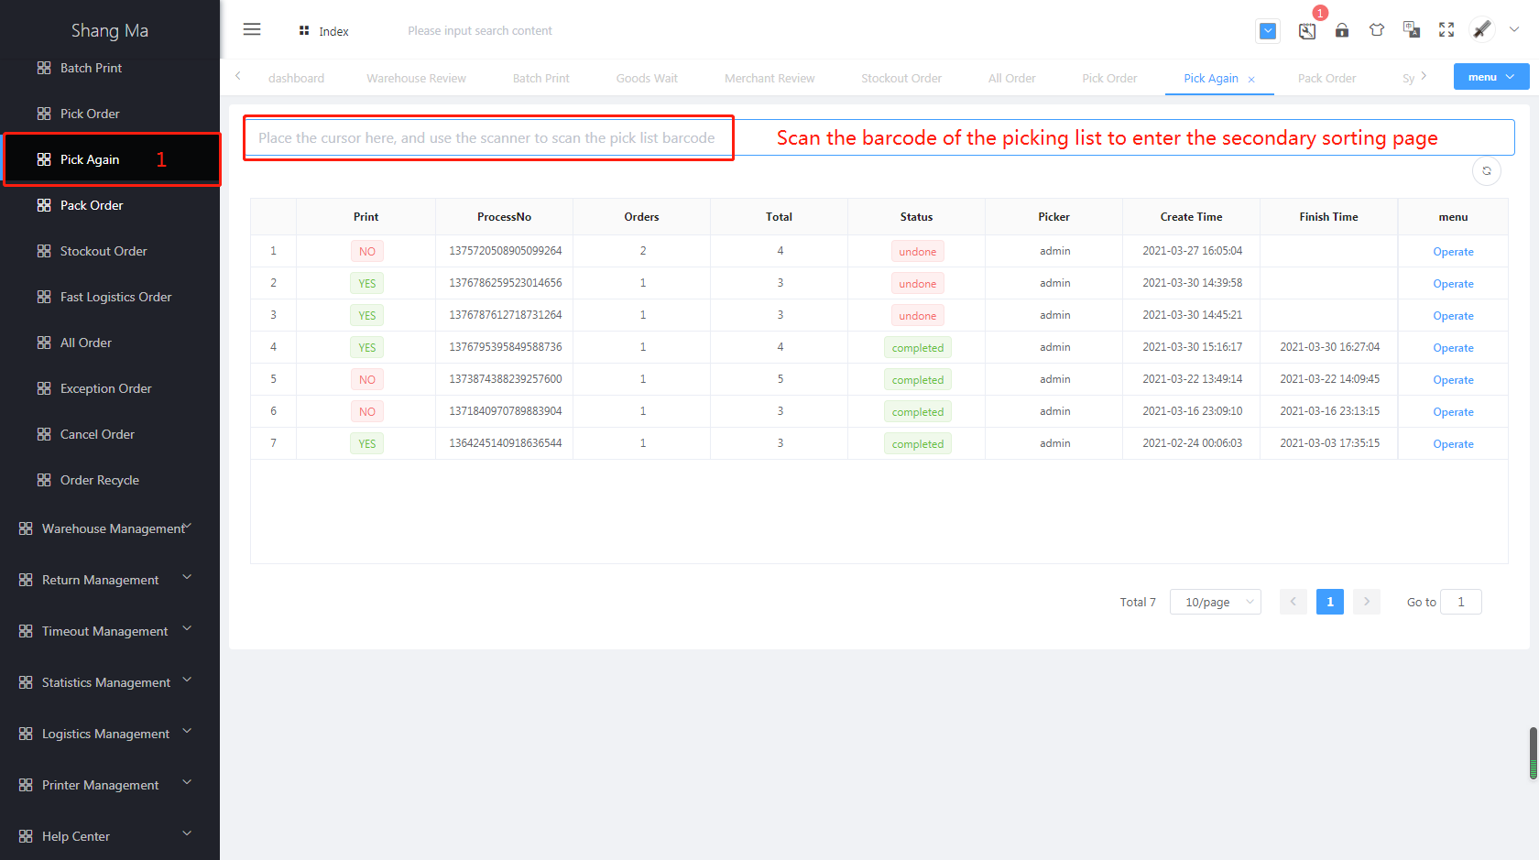Toggle fullscreen mode icon

(x=1446, y=30)
